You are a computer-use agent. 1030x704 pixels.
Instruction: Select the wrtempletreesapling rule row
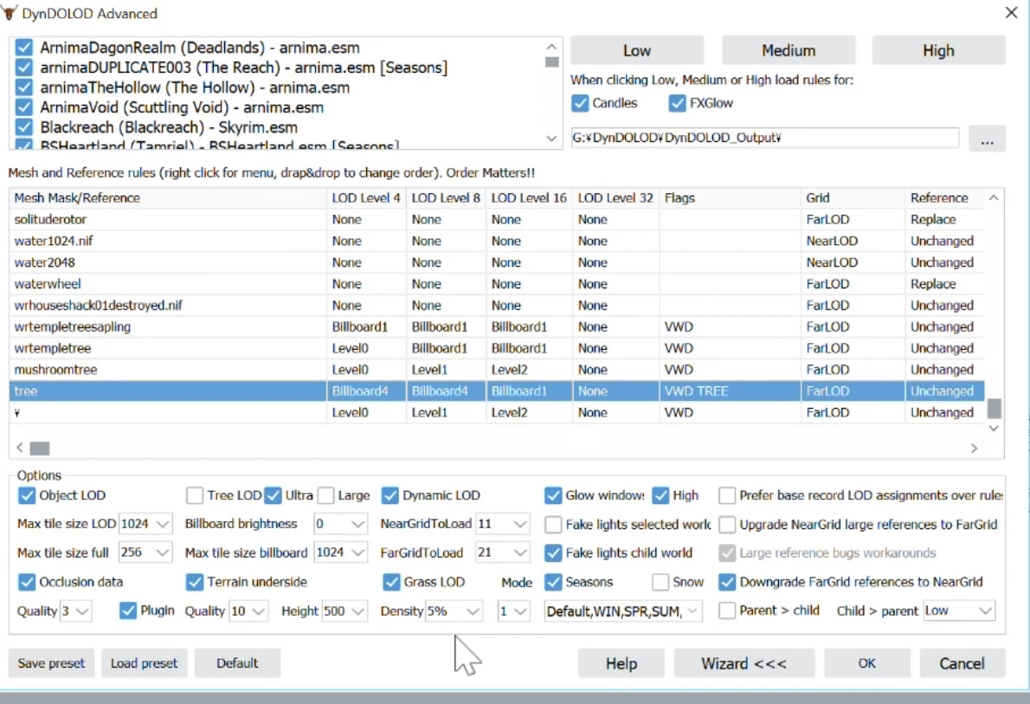pos(497,326)
